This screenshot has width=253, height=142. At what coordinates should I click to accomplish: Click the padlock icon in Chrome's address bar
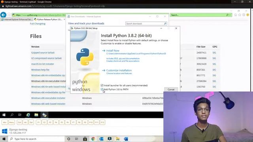pos(3,6)
